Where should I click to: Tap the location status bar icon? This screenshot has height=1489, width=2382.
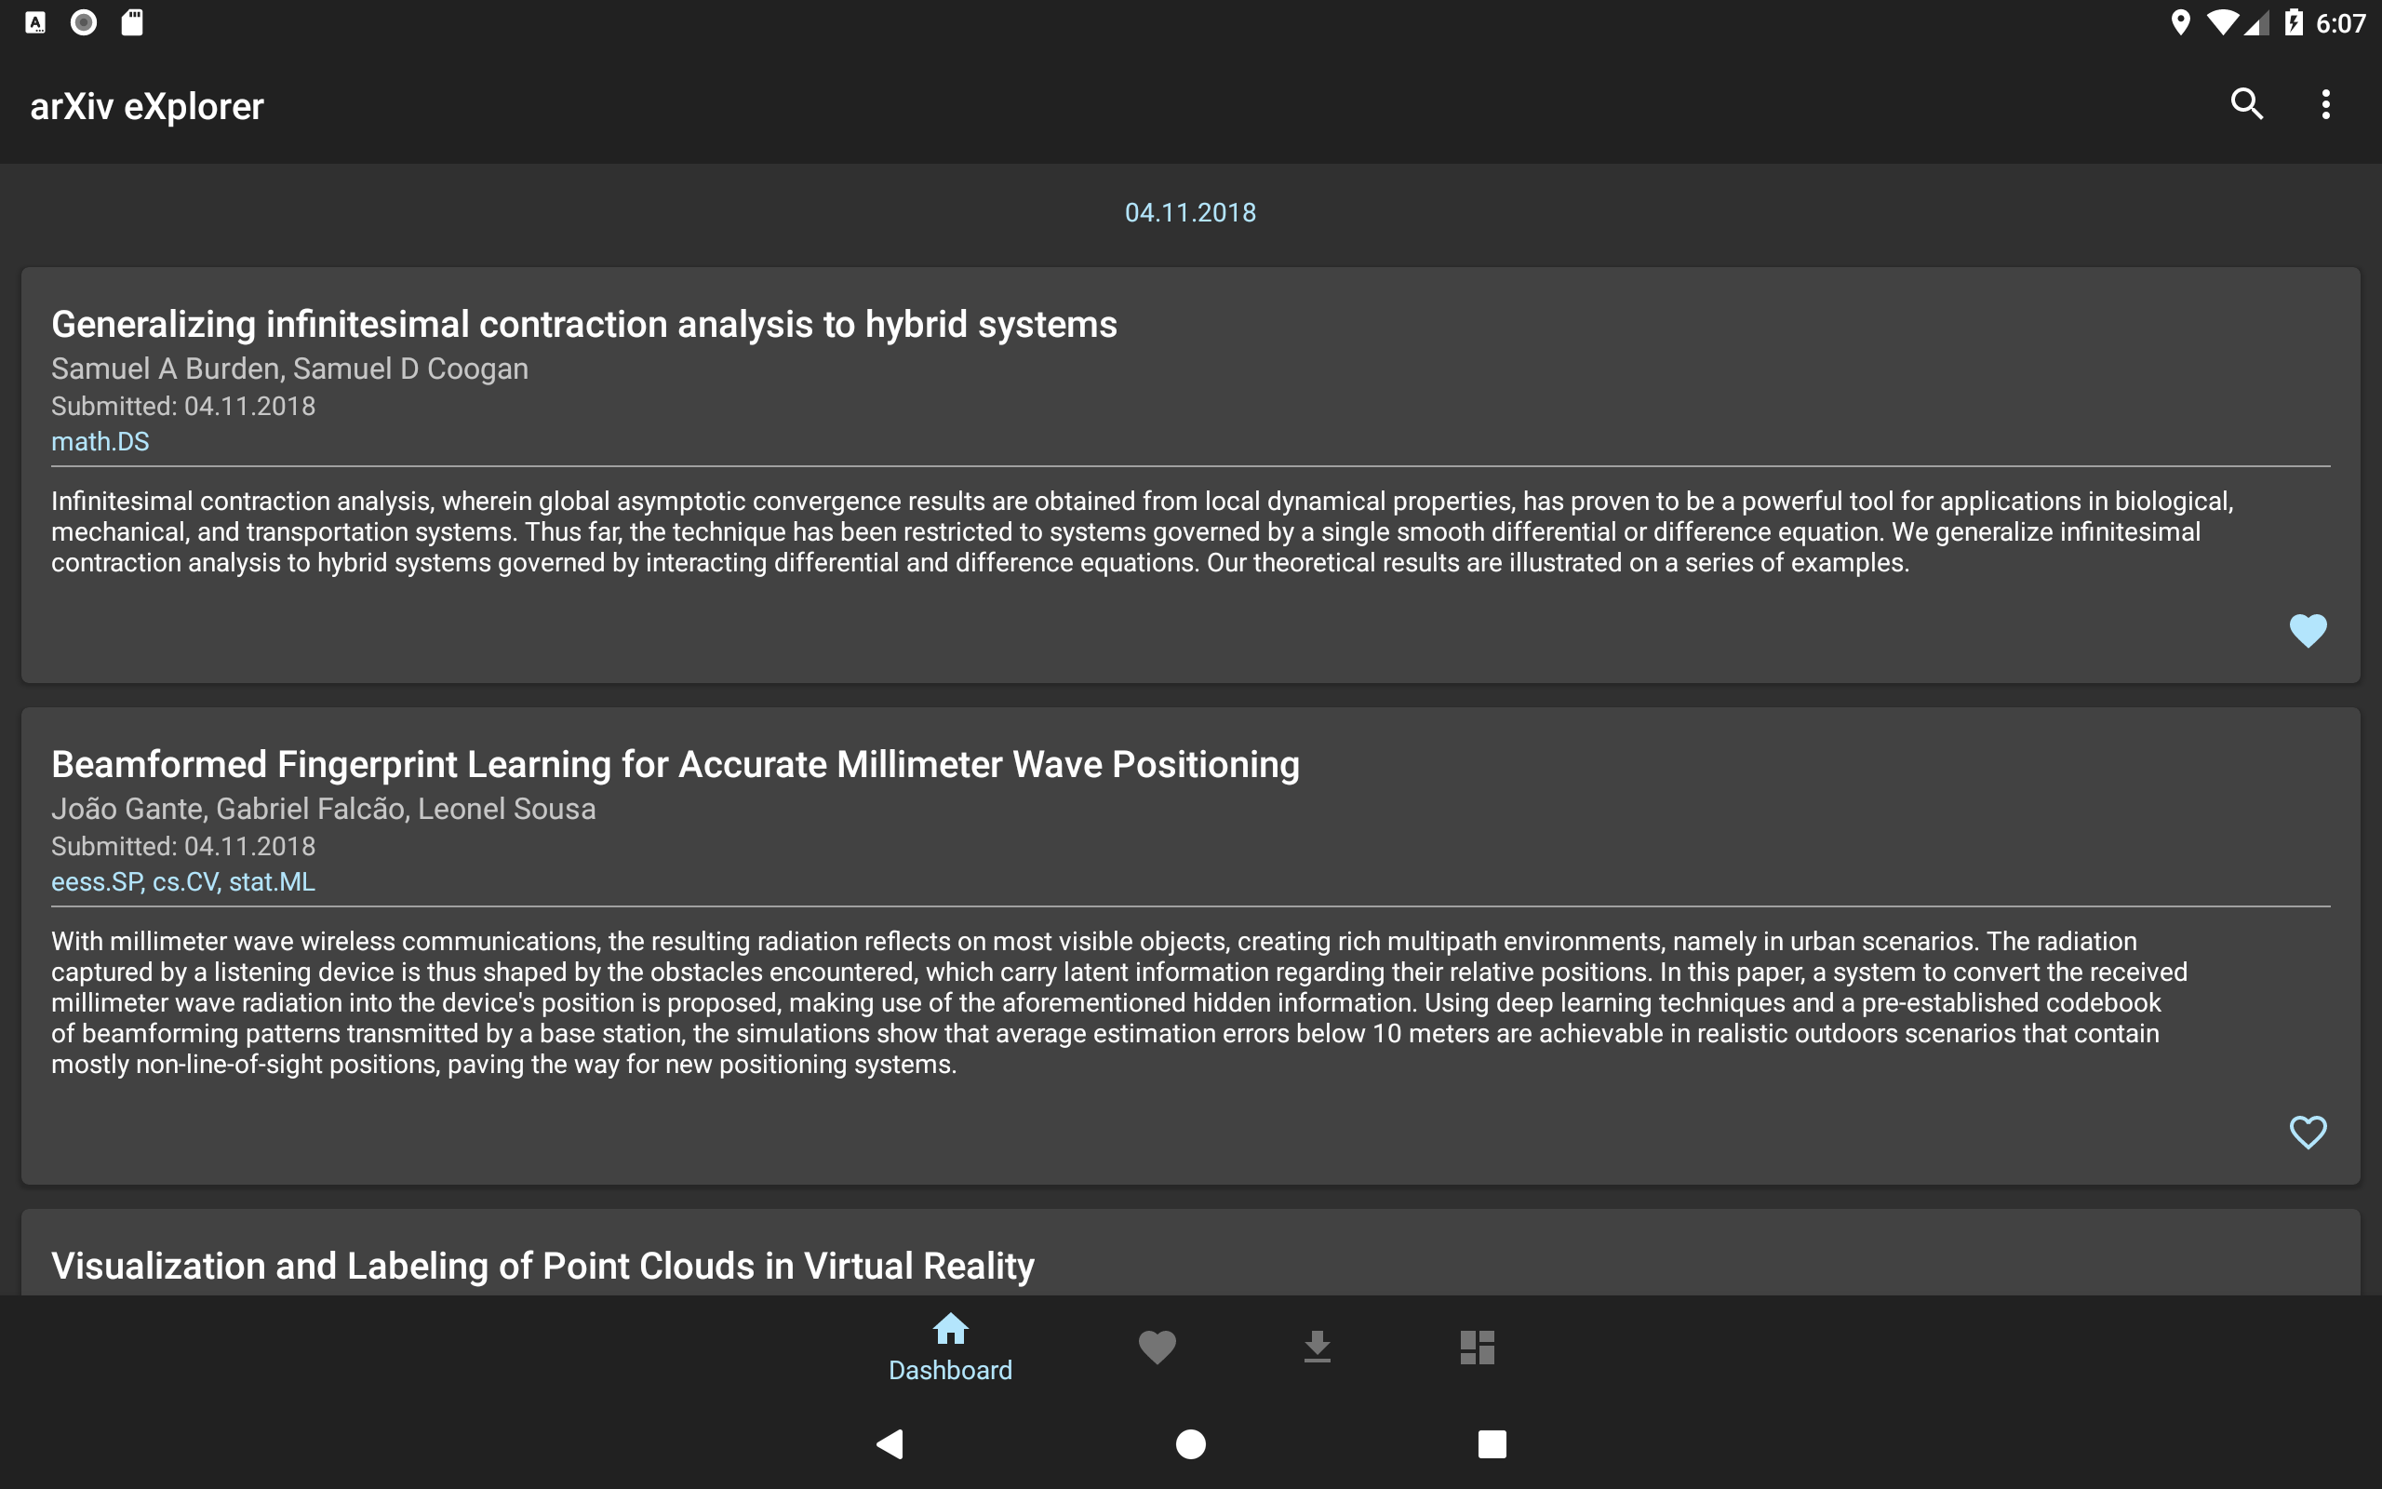(x=2180, y=22)
